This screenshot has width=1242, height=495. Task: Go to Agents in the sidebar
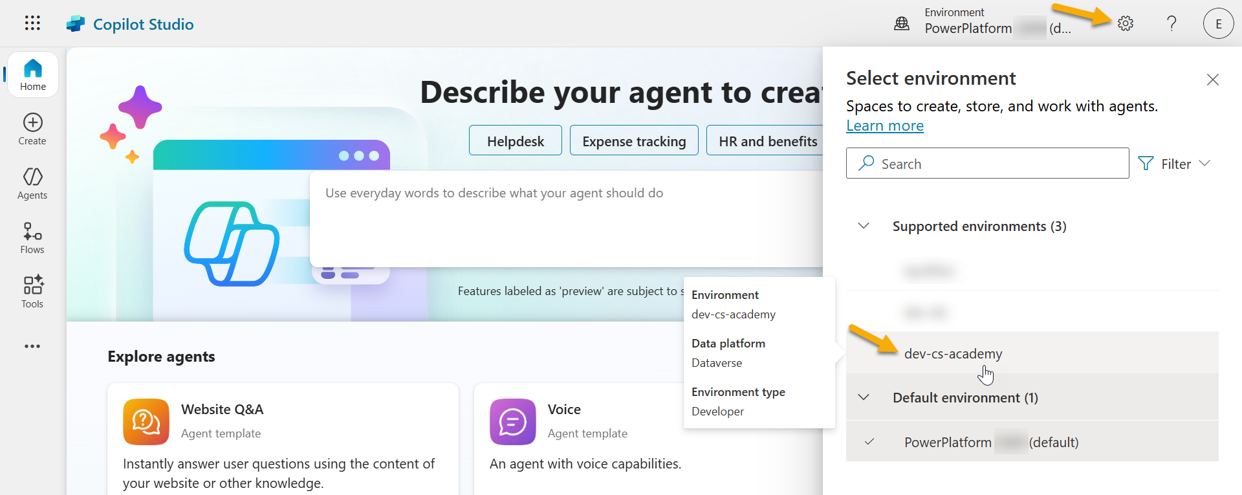click(32, 184)
